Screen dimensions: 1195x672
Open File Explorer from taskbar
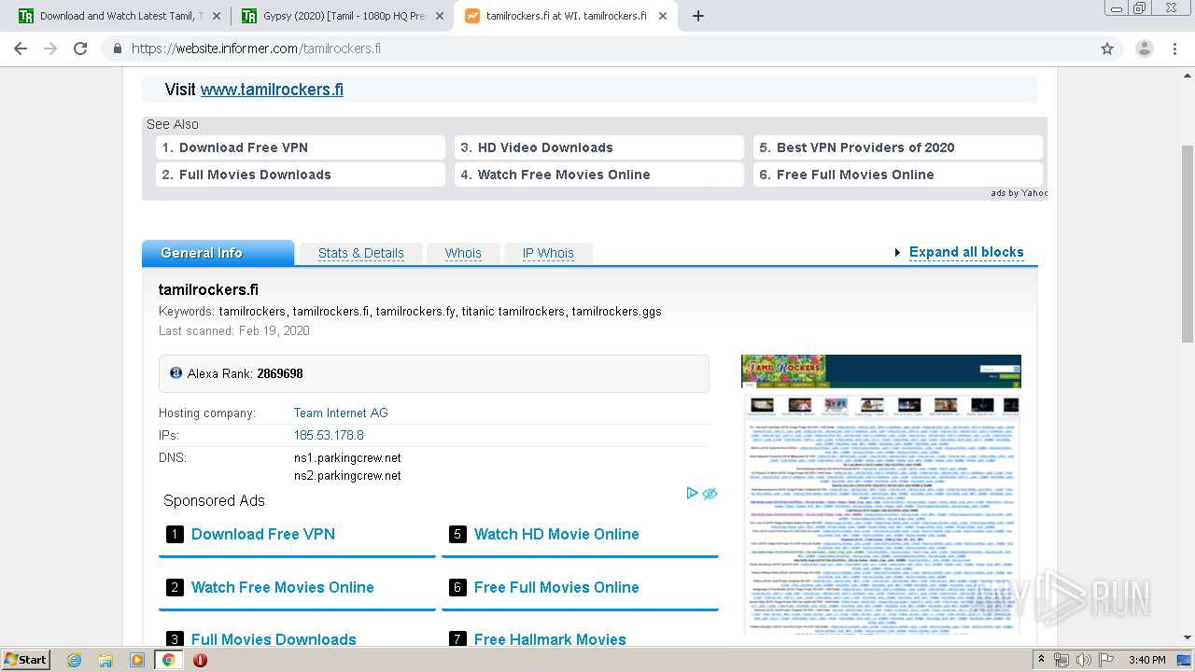(x=105, y=660)
